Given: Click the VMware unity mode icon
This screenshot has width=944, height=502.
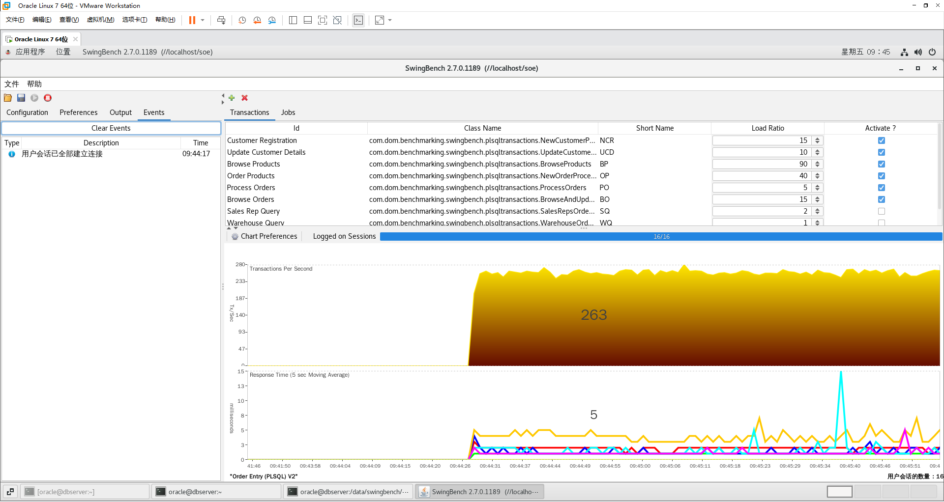Looking at the screenshot, I should coord(337,20).
